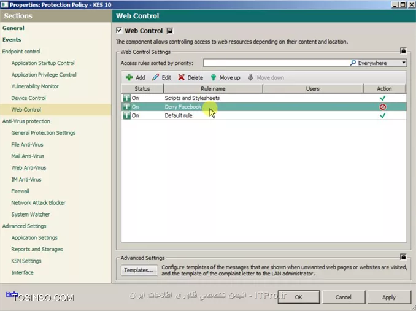
Task: Click the red X Delete icon
Action: [x=181, y=77]
